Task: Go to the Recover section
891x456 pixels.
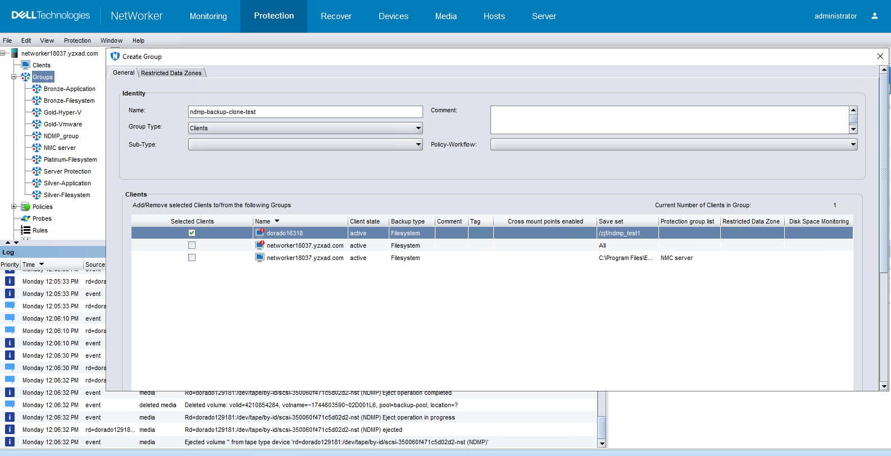Action: click(336, 16)
